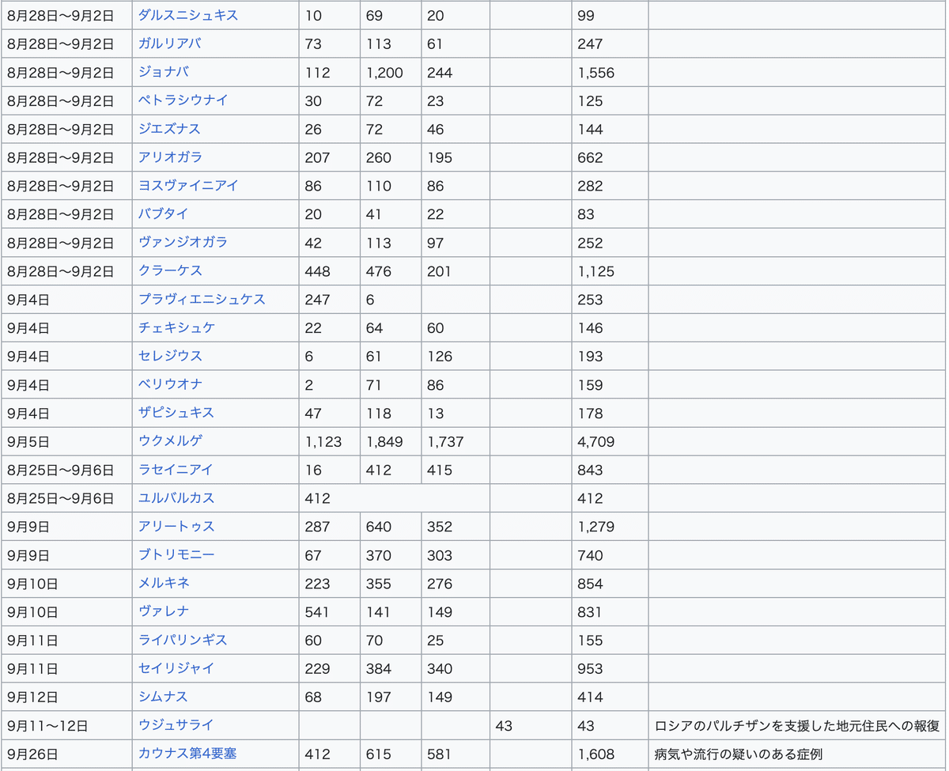The width and height of the screenshot is (949, 771).
Task: Select the 126 value in セレジウス row
Action: (x=440, y=357)
